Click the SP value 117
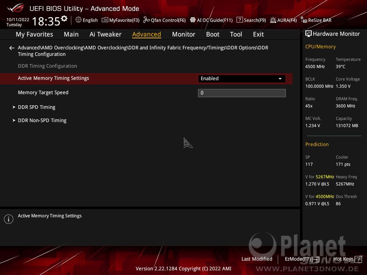367x275 pixels. coord(309,164)
